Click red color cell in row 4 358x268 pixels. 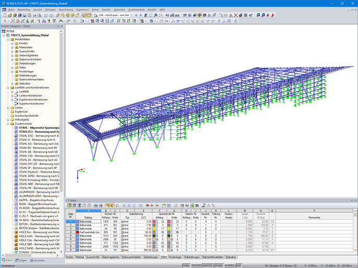pos(78,232)
